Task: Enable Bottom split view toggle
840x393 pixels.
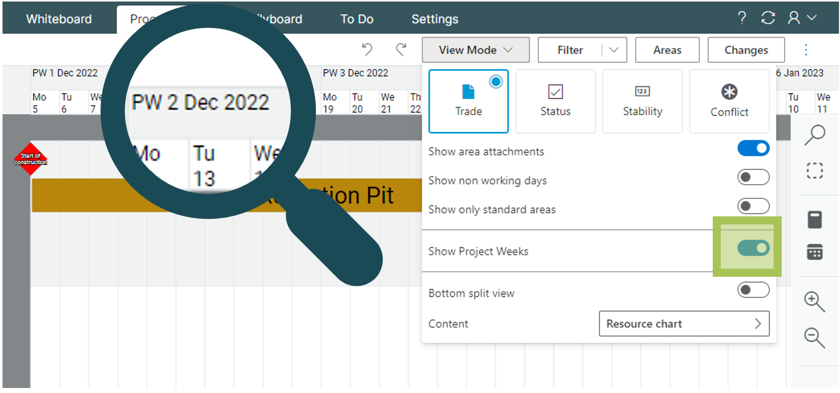Action: pos(753,290)
